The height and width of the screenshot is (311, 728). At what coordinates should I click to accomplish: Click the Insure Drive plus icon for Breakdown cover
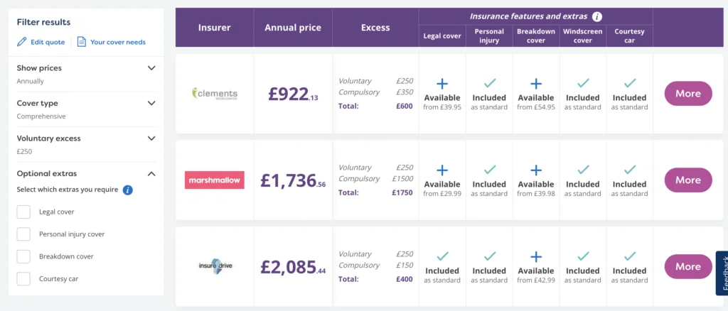pos(536,257)
